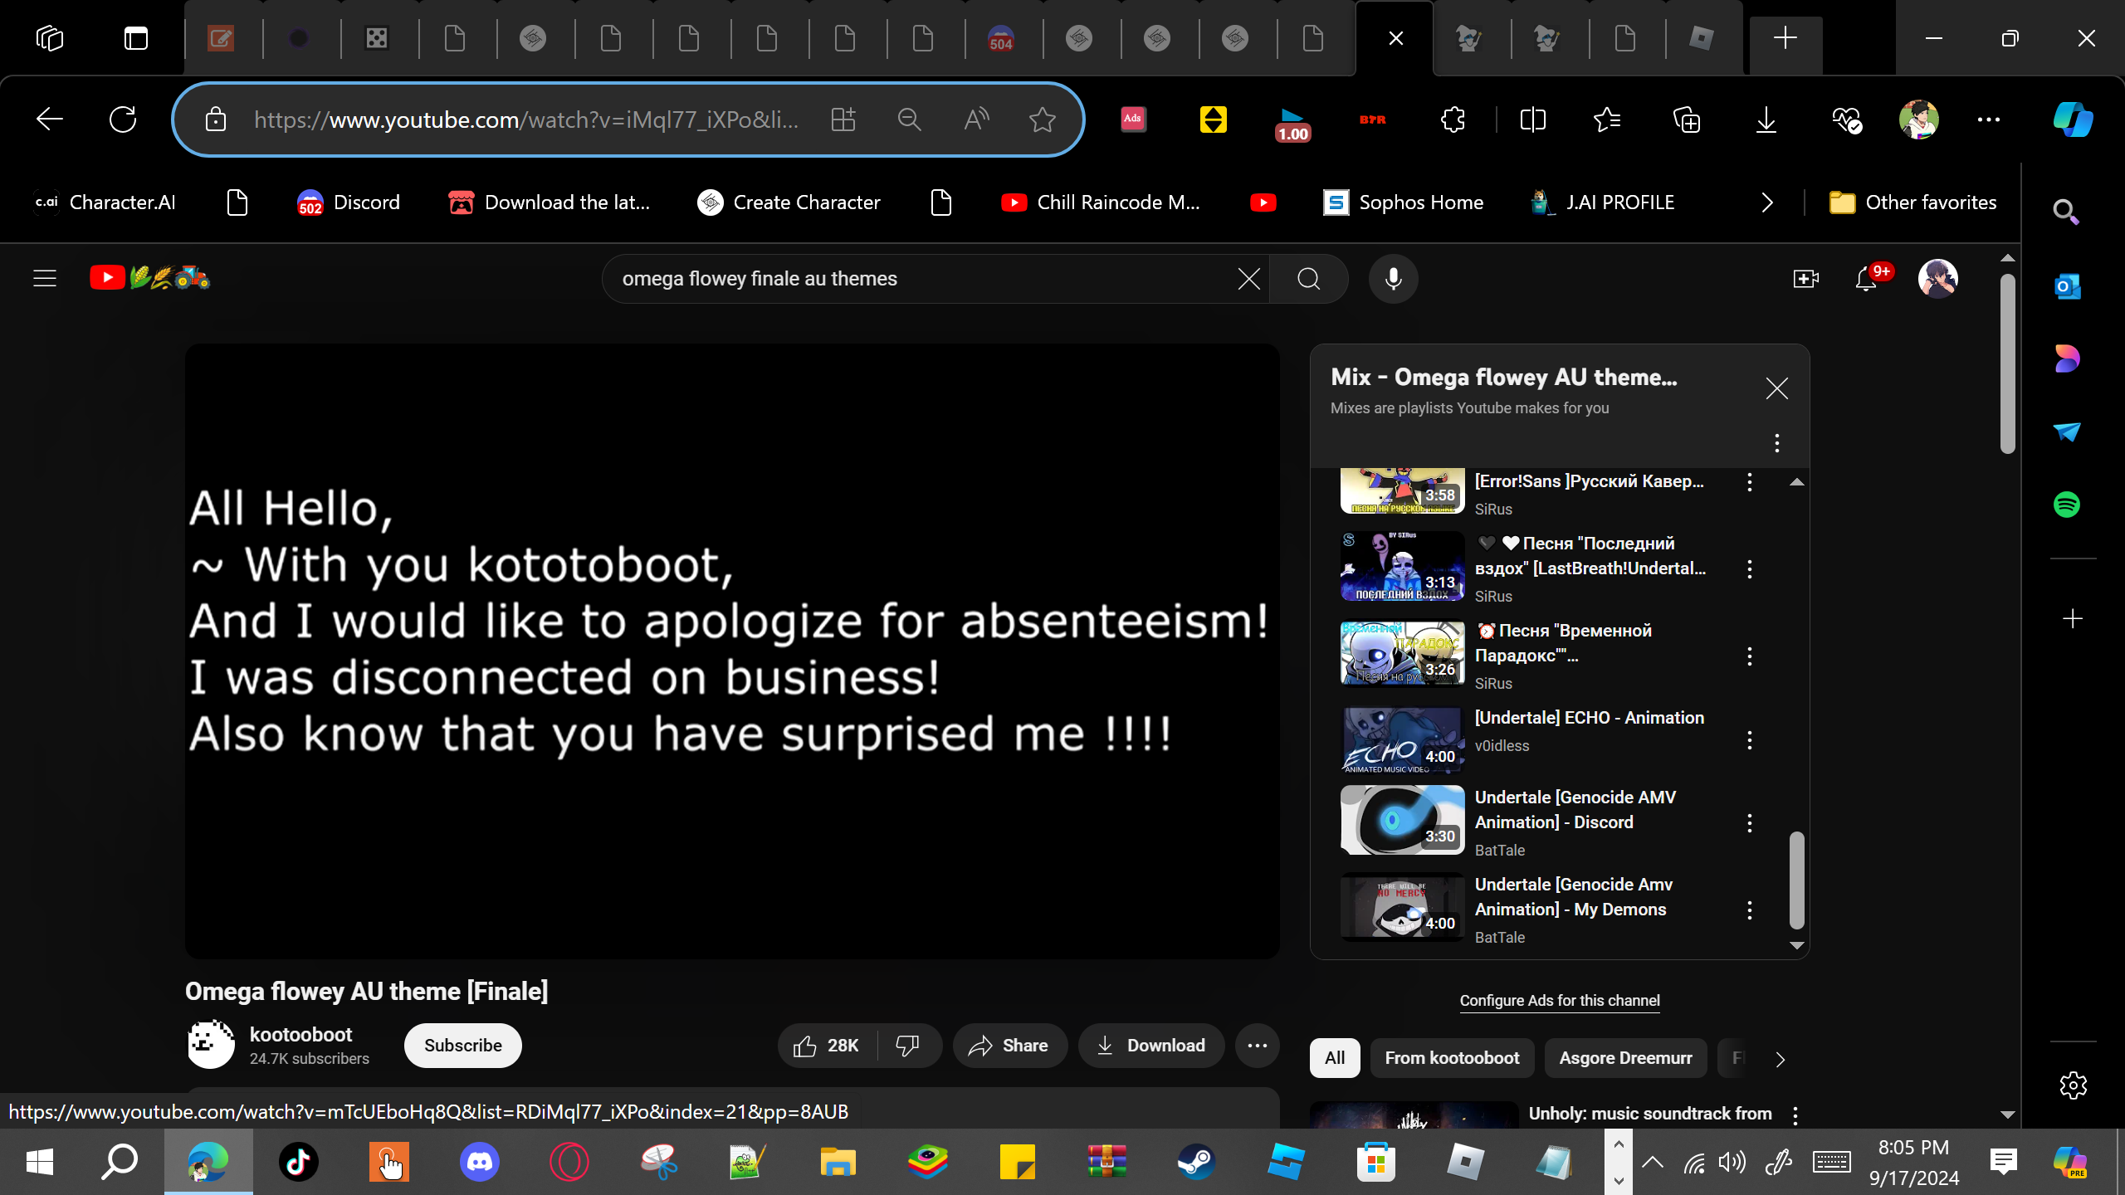Open the YouTube notifications bell

(x=1866, y=279)
